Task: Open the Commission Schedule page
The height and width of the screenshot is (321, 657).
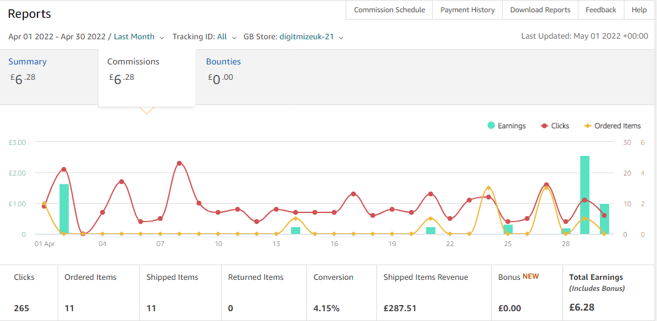Action: pos(389,10)
